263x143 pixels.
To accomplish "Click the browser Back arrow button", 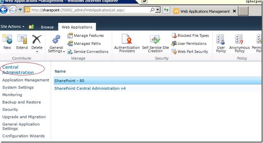I will pos(4,10).
